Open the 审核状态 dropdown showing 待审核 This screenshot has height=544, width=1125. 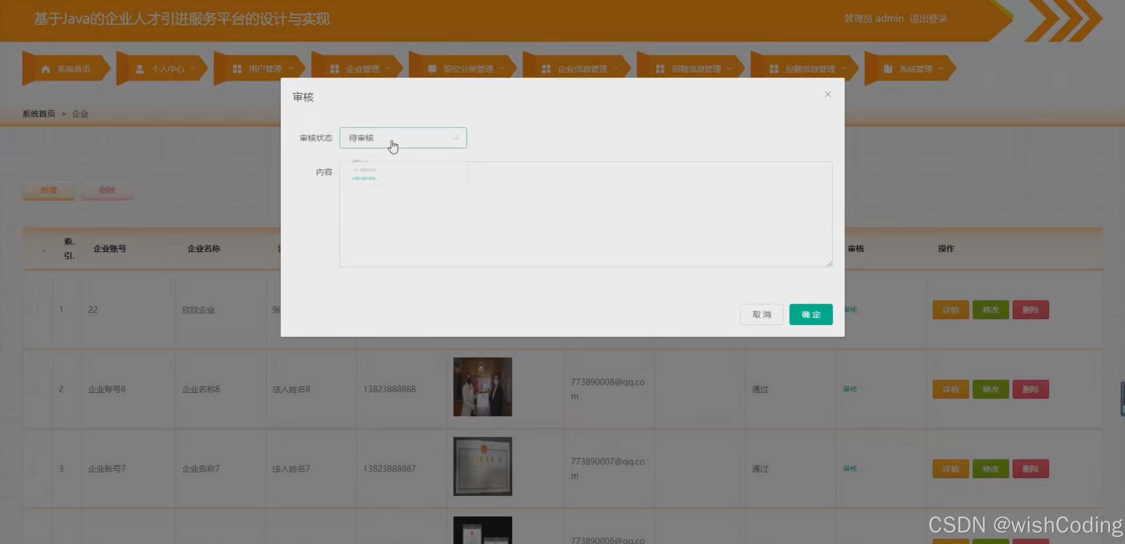pyautogui.click(x=403, y=138)
